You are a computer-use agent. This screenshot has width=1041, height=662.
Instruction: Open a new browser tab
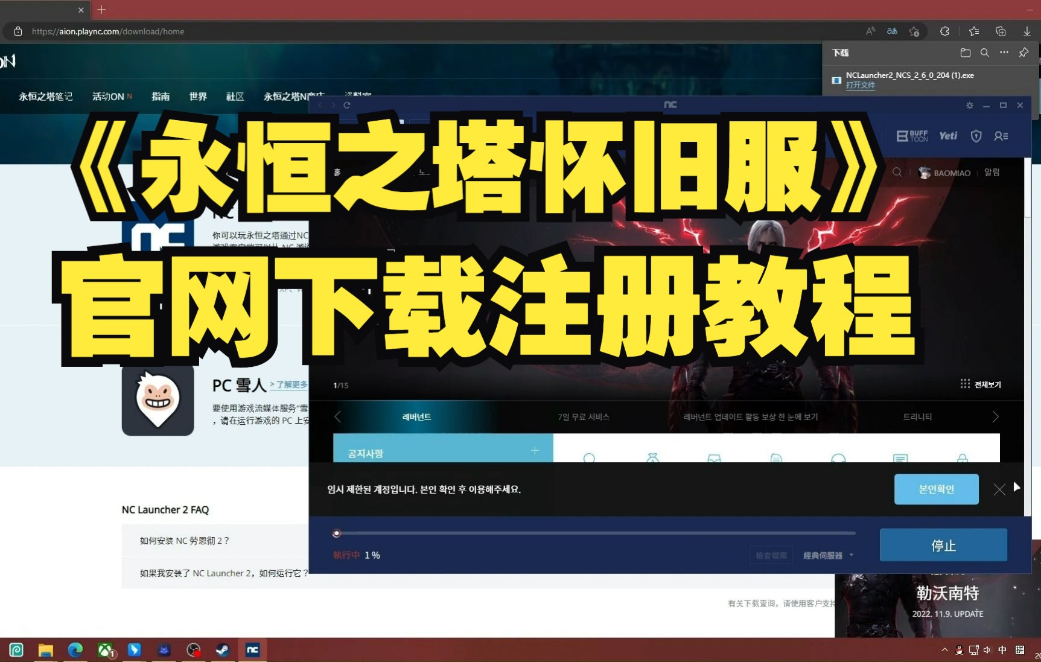point(101,10)
